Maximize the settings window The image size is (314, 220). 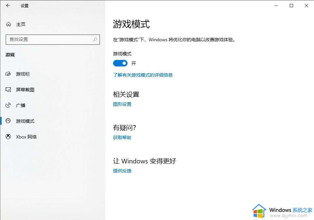[x=291, y=6]
